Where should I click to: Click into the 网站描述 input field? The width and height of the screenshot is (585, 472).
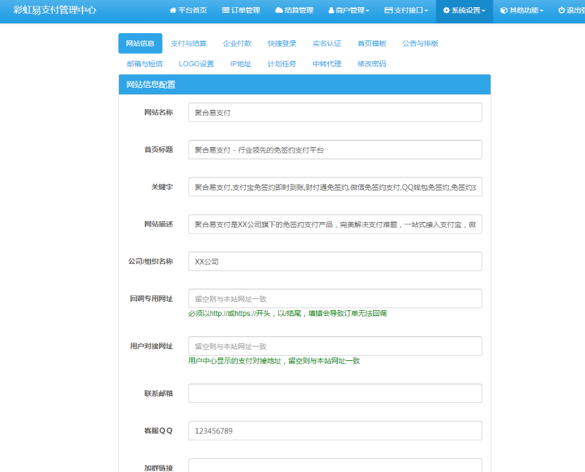tap(335, 224)
